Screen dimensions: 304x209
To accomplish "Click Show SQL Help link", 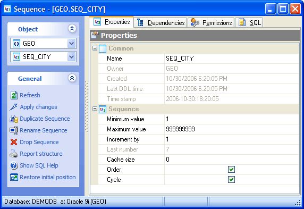I will 39,165.
